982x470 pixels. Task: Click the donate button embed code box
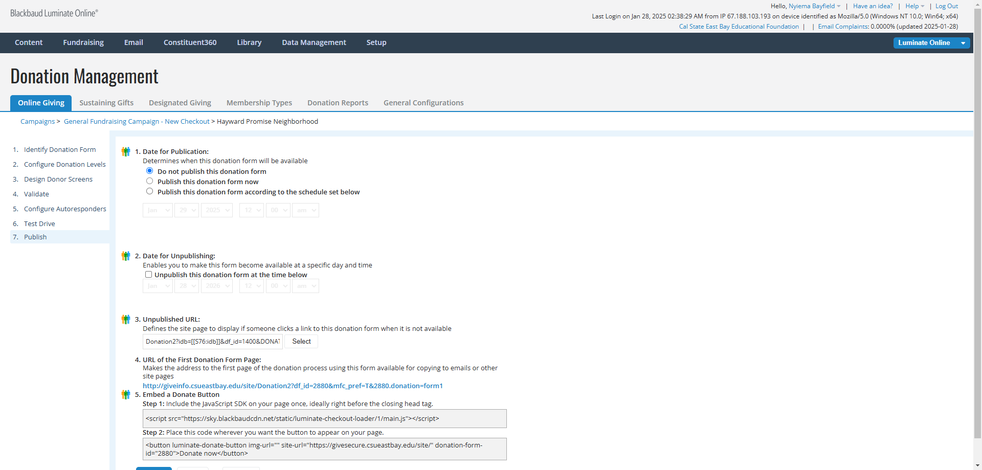[x=325, y=449]
